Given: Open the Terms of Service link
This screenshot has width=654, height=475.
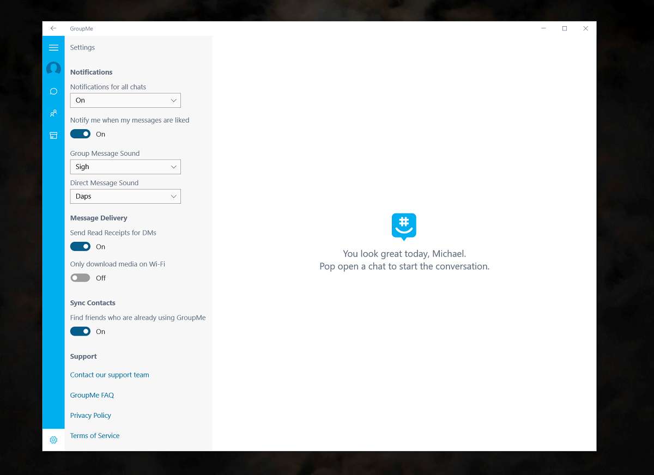Looking at the screenshot, I should [x=95, y=436].
